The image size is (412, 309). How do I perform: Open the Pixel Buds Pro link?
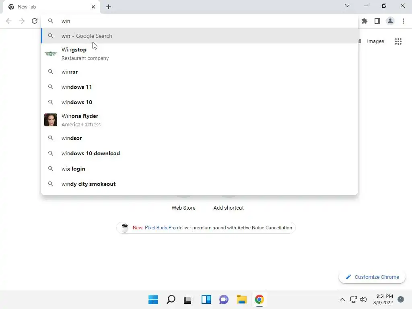pyautogui.click(x=160, y=228)
